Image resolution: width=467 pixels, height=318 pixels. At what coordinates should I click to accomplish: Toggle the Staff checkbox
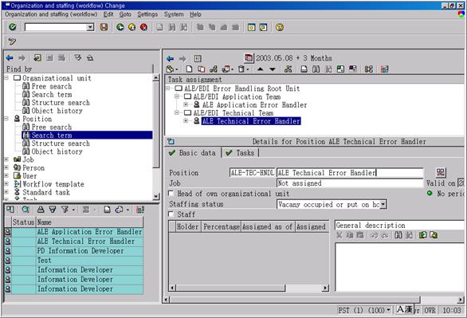tap(171, 214)
